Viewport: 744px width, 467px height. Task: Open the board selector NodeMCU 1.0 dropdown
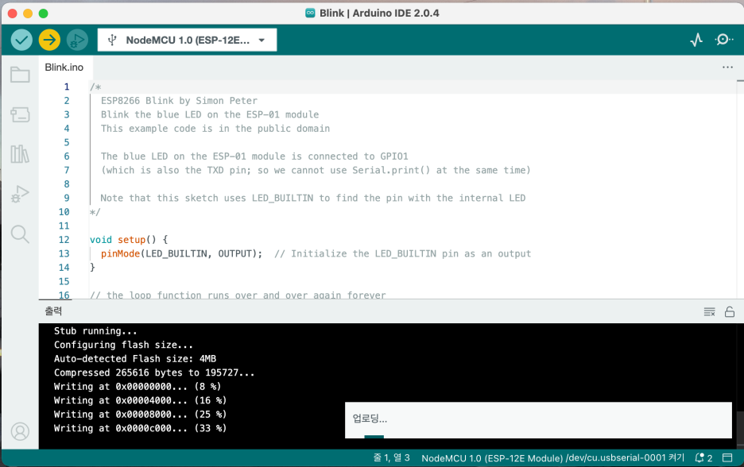pyautogui.click(x=187, y=40)
